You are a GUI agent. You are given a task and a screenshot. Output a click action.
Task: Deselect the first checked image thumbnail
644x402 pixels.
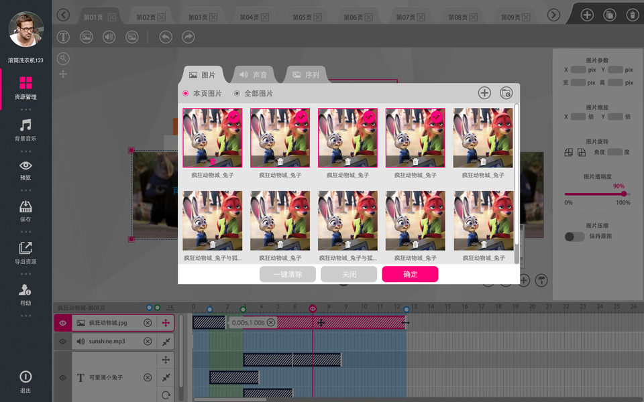213,138
